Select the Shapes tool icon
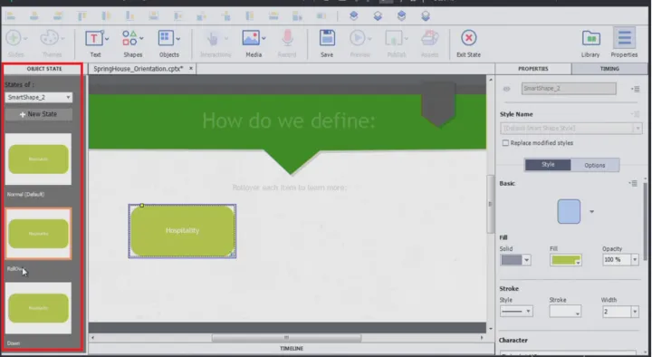652x357 pixels. point(129,38)
